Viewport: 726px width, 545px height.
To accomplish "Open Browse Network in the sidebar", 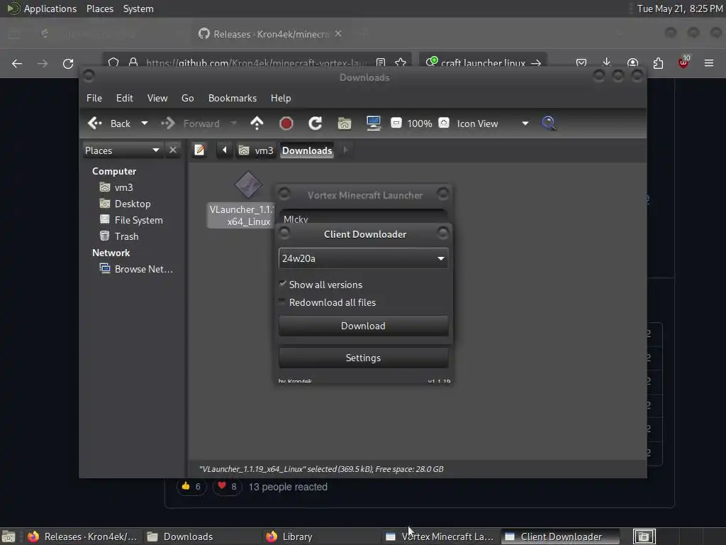I will (137, 269).
